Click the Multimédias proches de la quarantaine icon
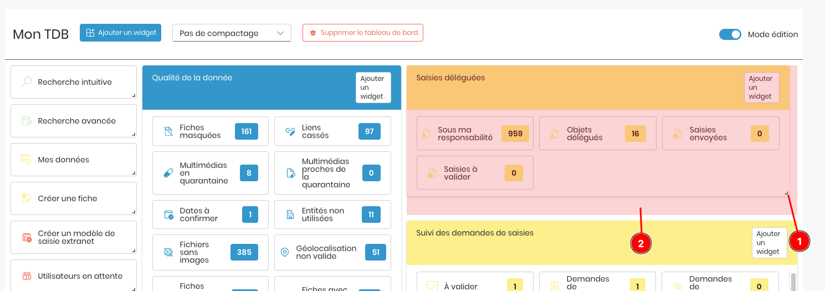Image resolution: width=825 pixels, height=291 pixels. 290,173
